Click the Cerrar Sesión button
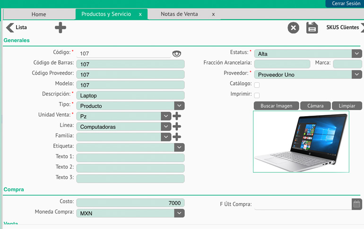The width and height of the screenshot is (364, 229). point(346,3)
